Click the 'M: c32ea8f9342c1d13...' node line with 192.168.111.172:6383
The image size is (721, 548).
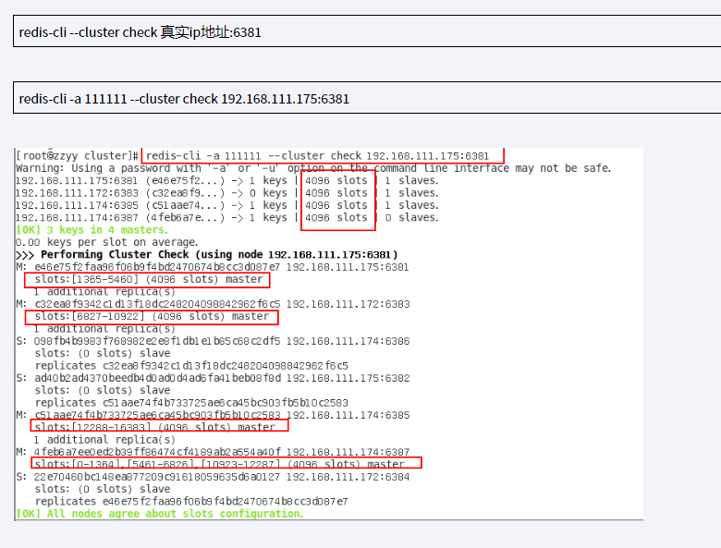[x=213, y=304]
